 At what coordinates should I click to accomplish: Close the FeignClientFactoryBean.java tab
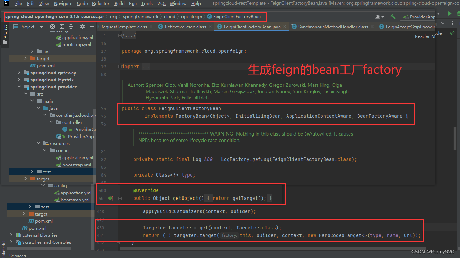point(285,27)
